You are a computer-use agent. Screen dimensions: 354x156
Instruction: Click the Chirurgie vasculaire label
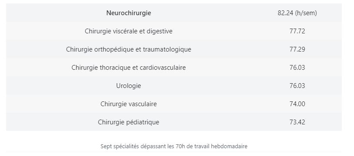point(128,104)
